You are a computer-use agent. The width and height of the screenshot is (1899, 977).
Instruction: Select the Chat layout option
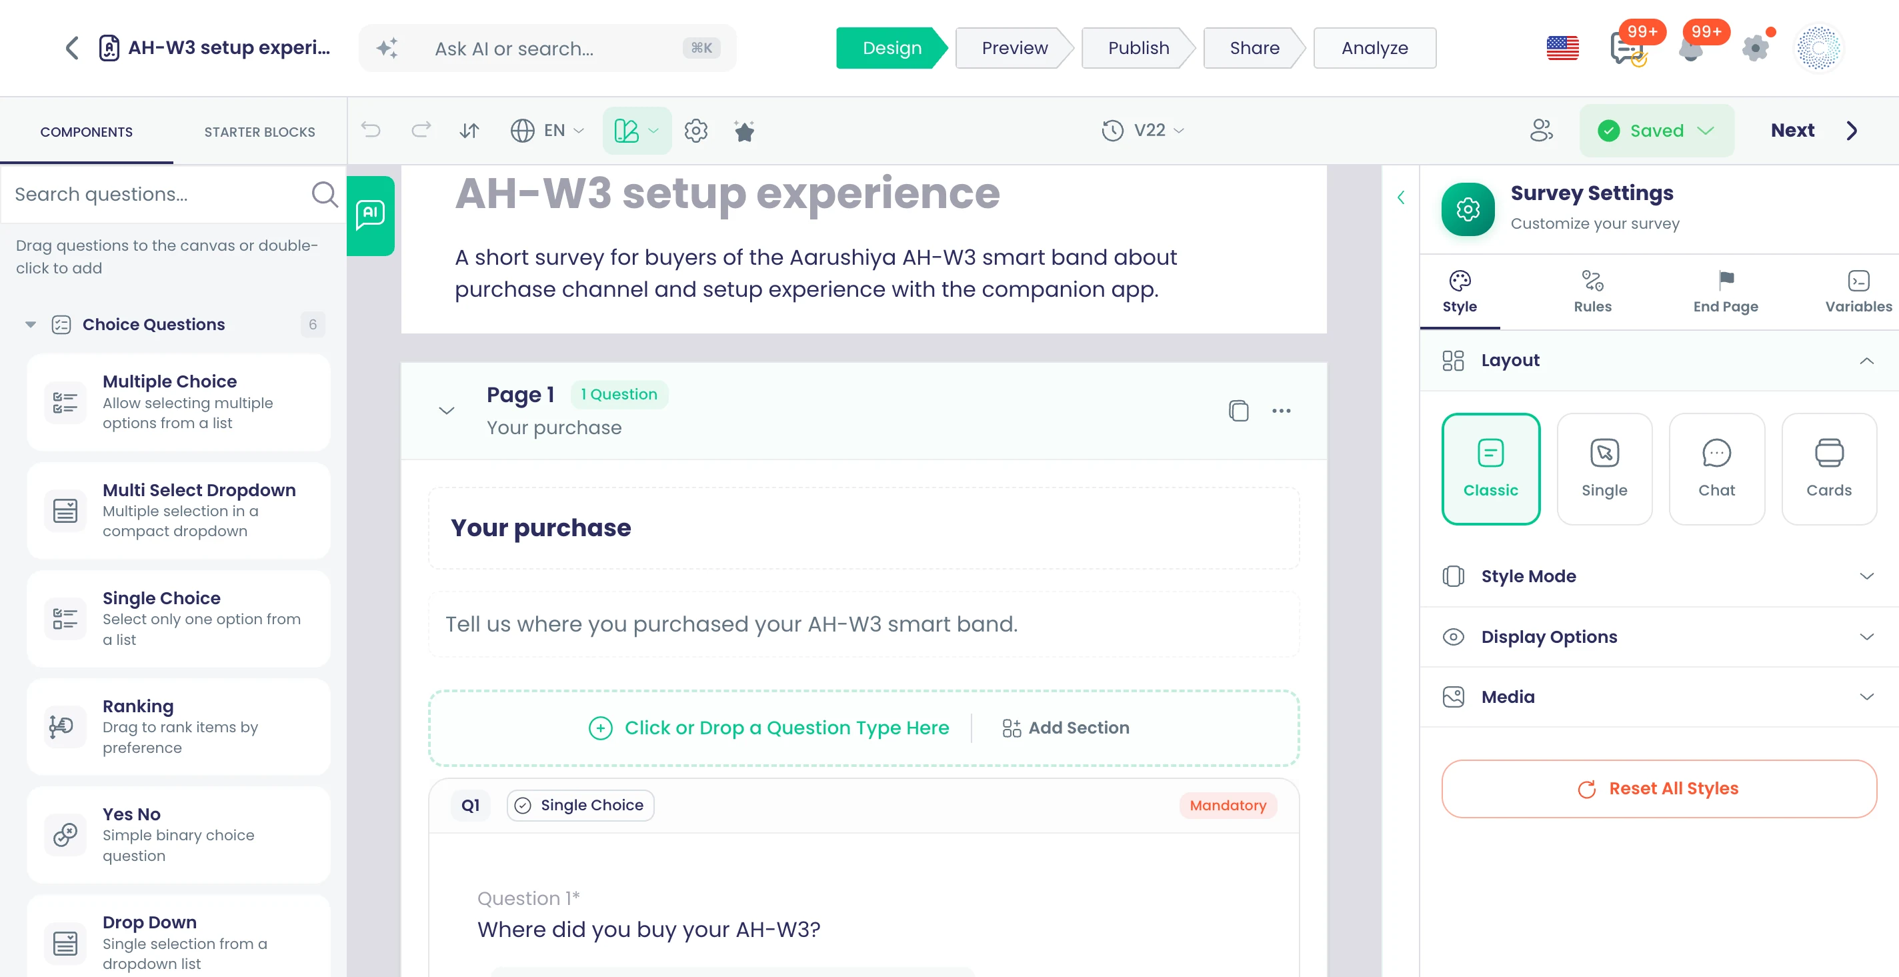point(1716,469)
